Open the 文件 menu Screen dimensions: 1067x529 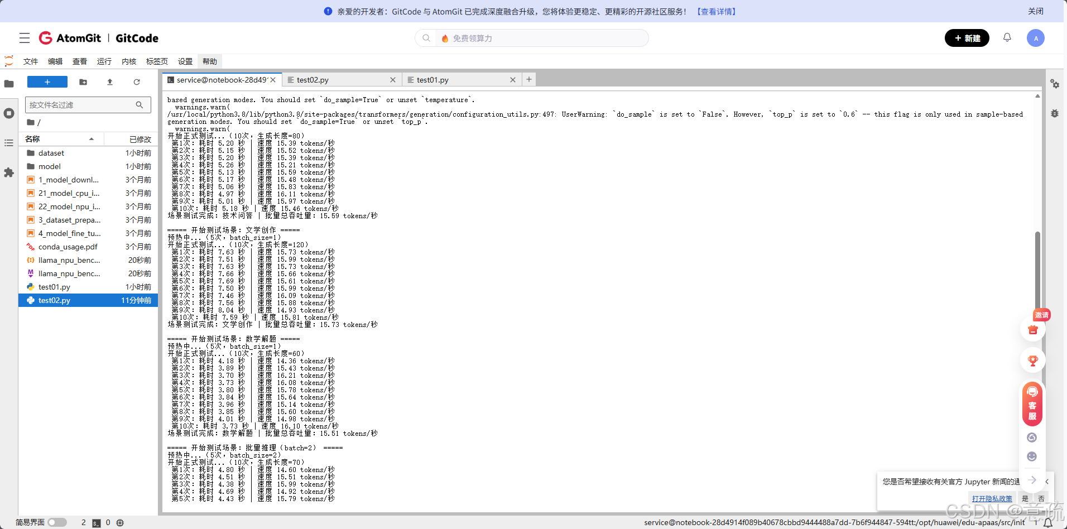31,61
